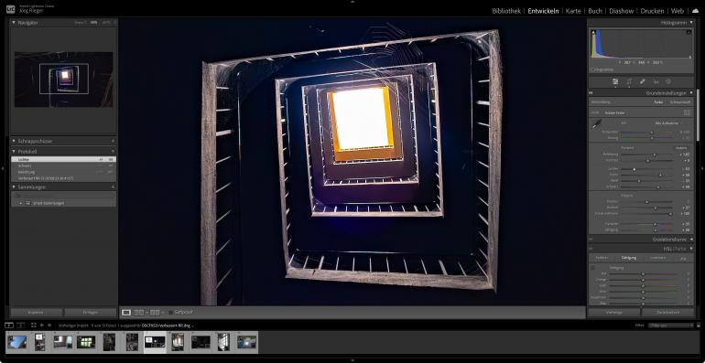Select the Crop overlay tool icon

629,81
